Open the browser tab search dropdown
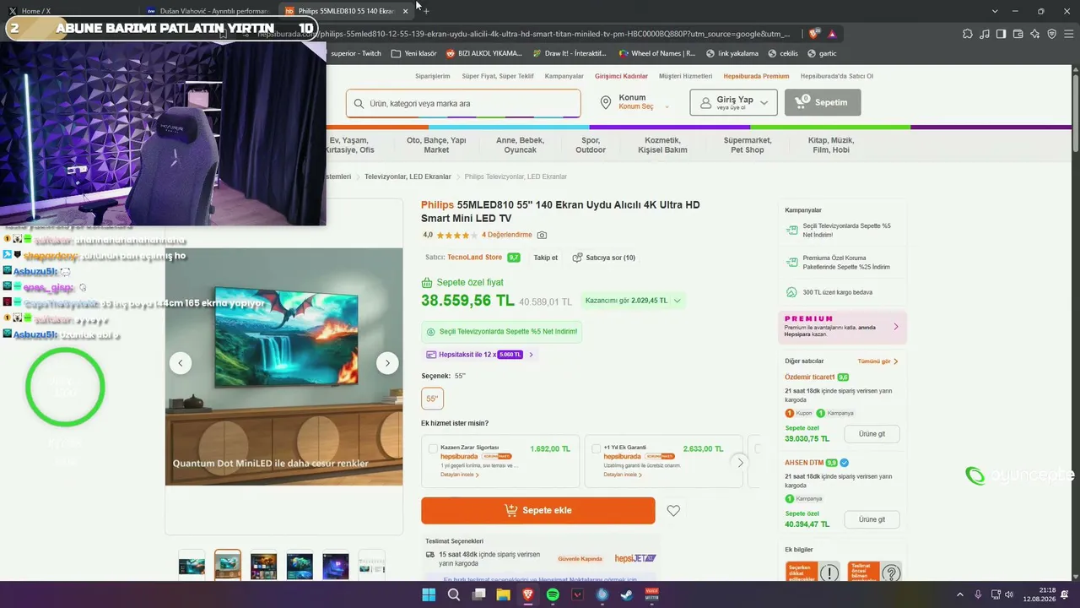Image resolution: width=1080 pixels, height=608 pixels. 995,11
